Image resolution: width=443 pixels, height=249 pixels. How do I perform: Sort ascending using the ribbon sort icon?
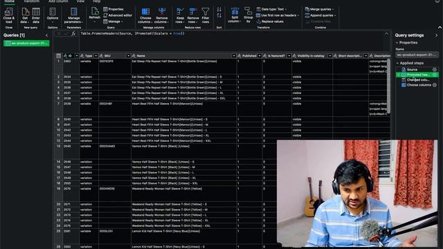219,10
